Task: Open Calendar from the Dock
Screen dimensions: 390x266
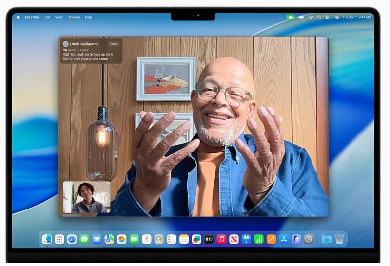Action: (147, 239)
